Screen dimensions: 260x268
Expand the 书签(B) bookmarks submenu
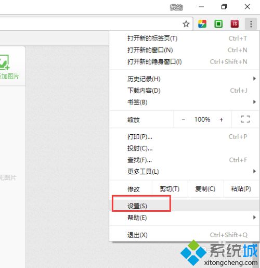[184, 102]
